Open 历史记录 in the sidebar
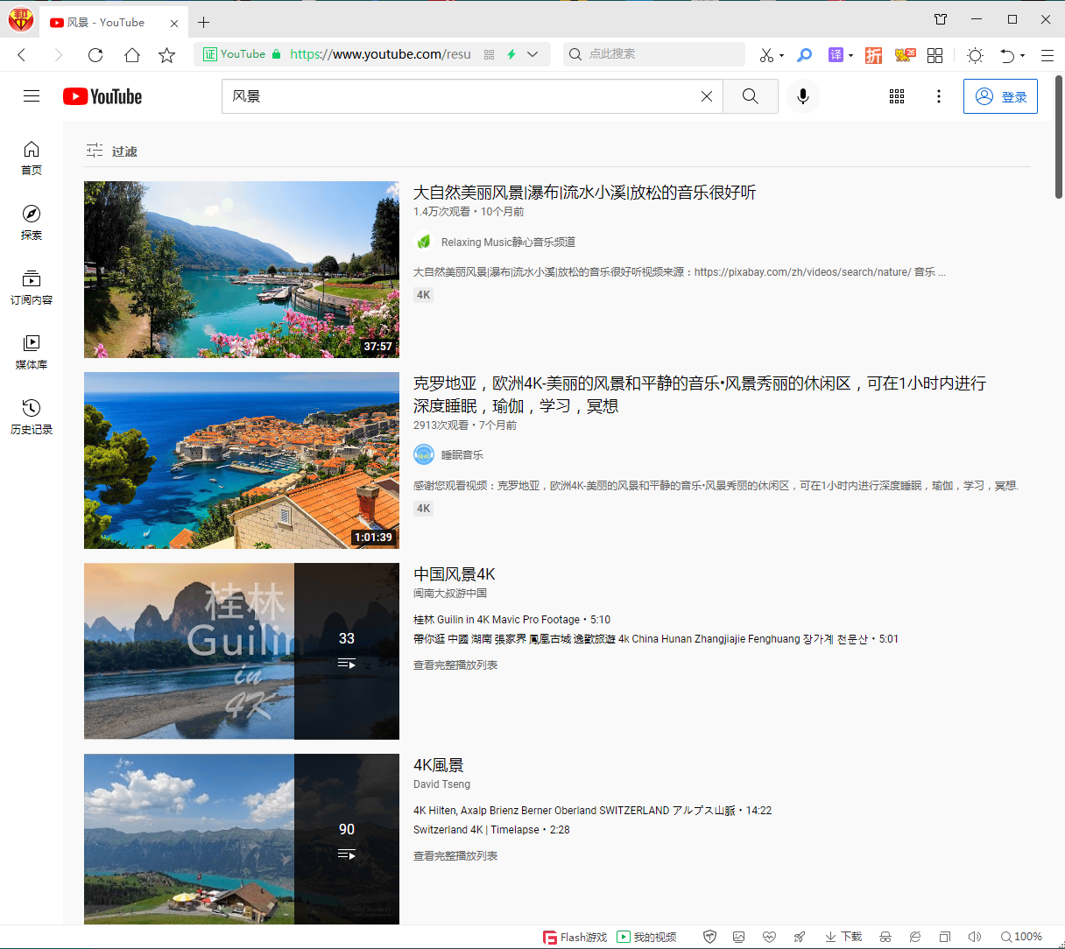The height and width of the screenshot is (949, 1065). [32, 417]
